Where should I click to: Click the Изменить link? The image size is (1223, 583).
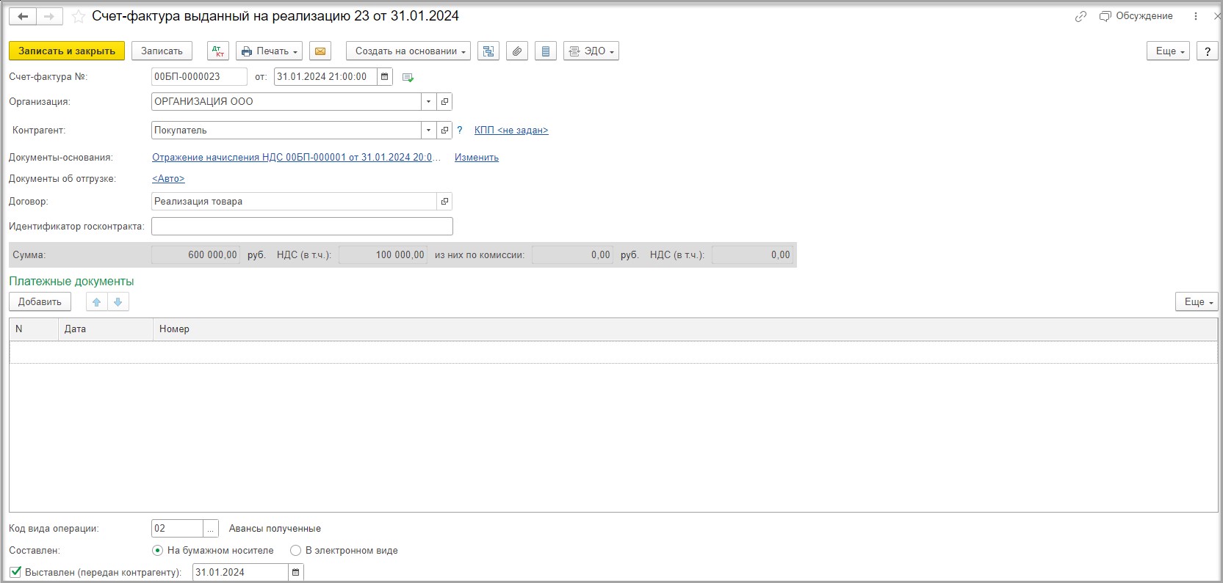477,157
